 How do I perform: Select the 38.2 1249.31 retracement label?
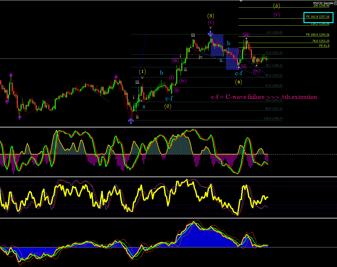(x=274, y=65)
